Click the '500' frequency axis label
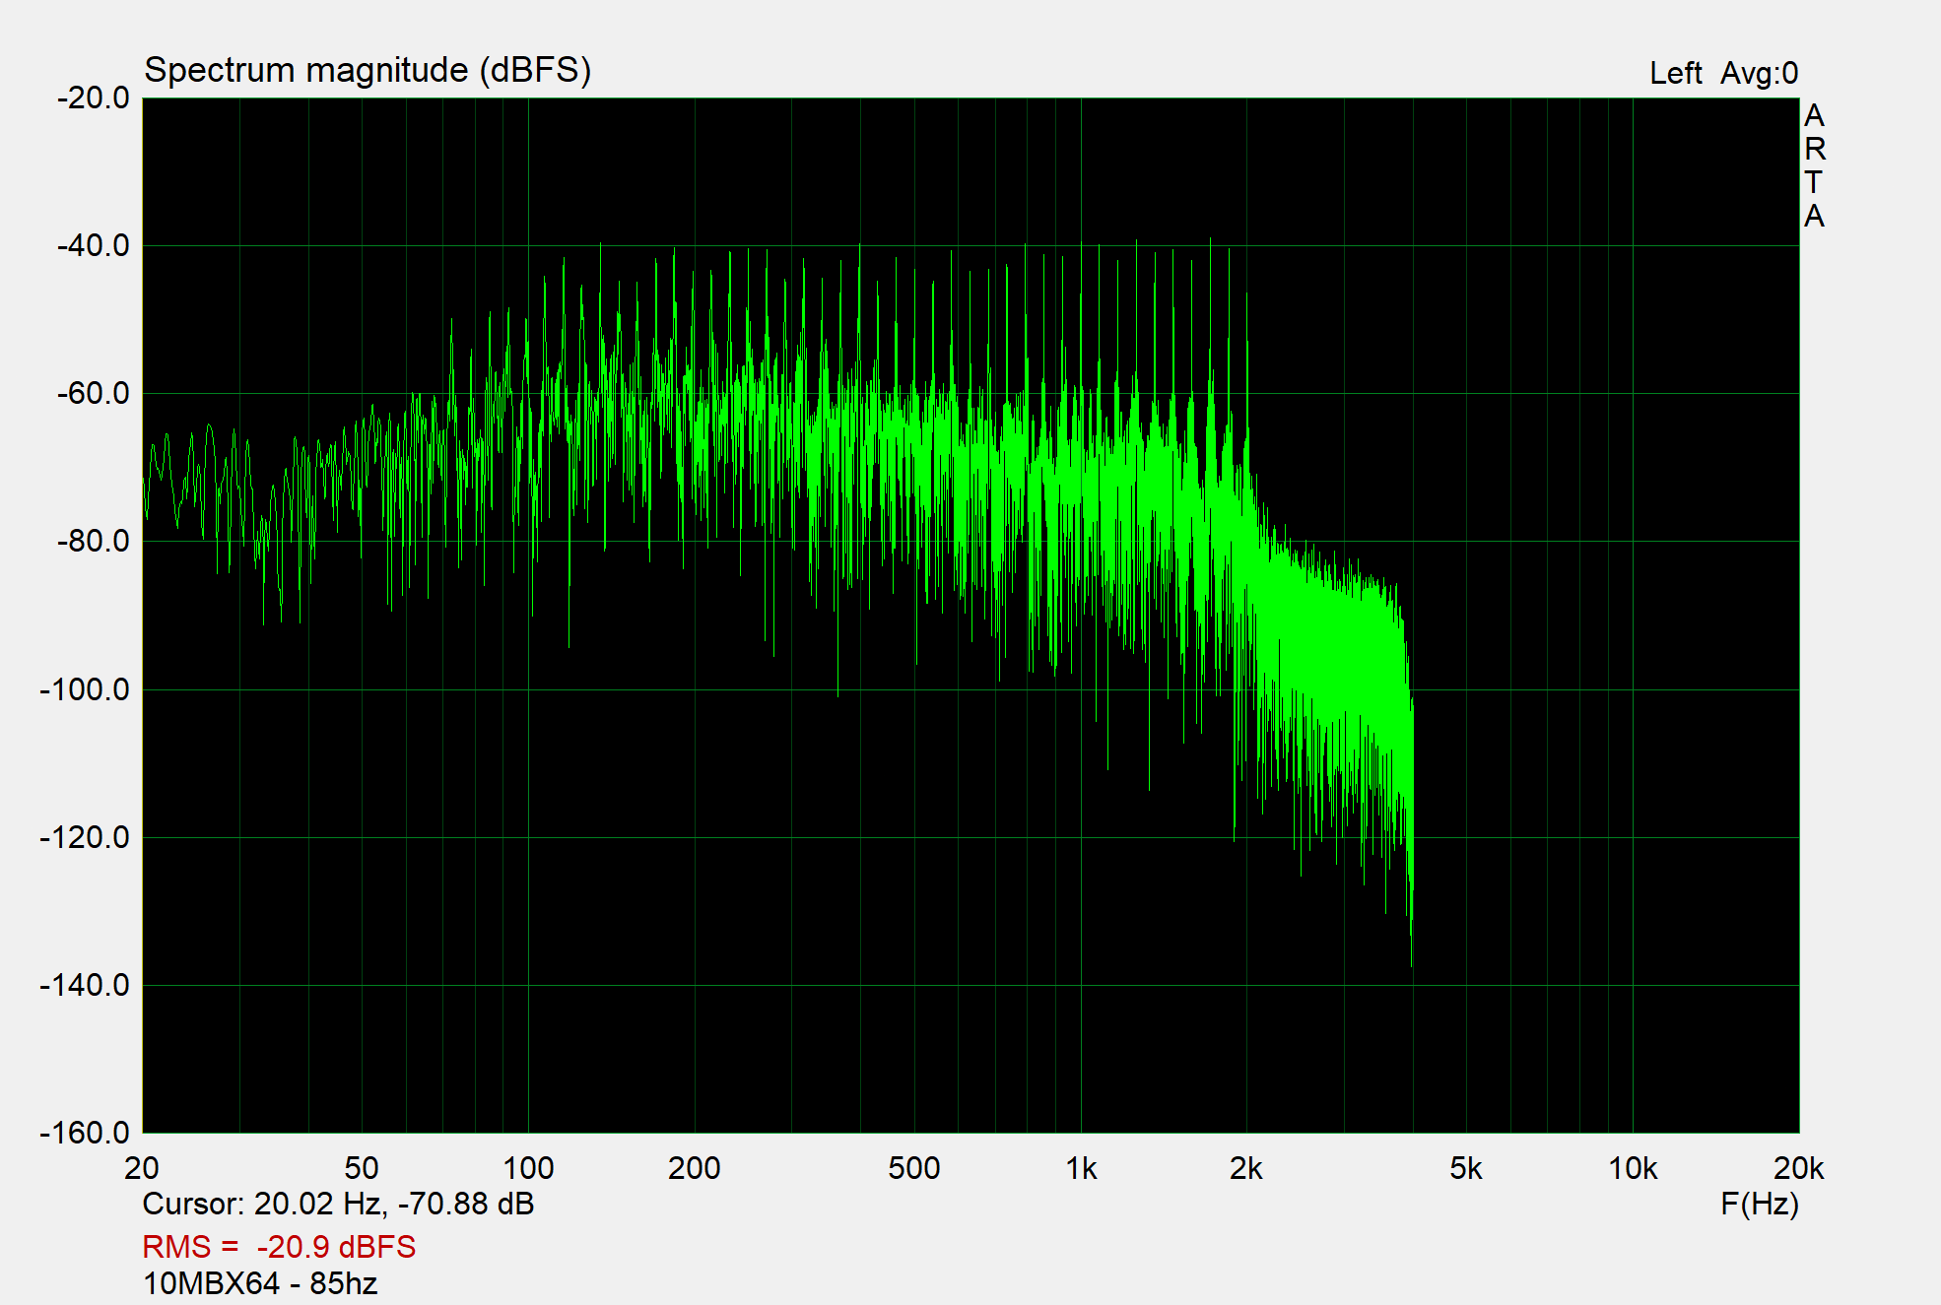 (914, 1168)
